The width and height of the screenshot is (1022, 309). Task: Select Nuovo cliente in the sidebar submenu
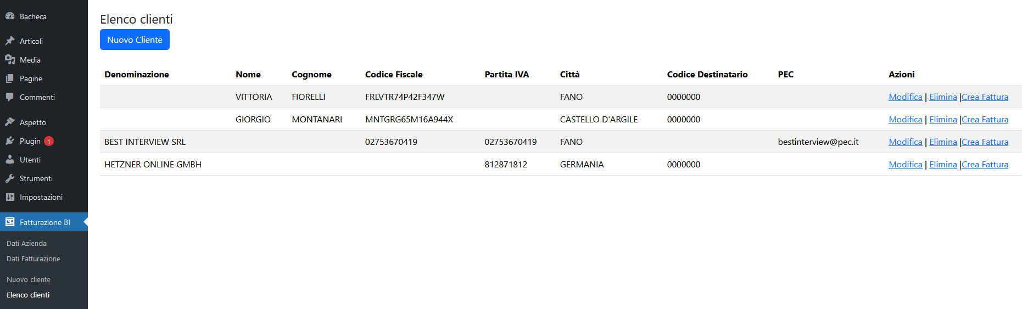[29, 279]
